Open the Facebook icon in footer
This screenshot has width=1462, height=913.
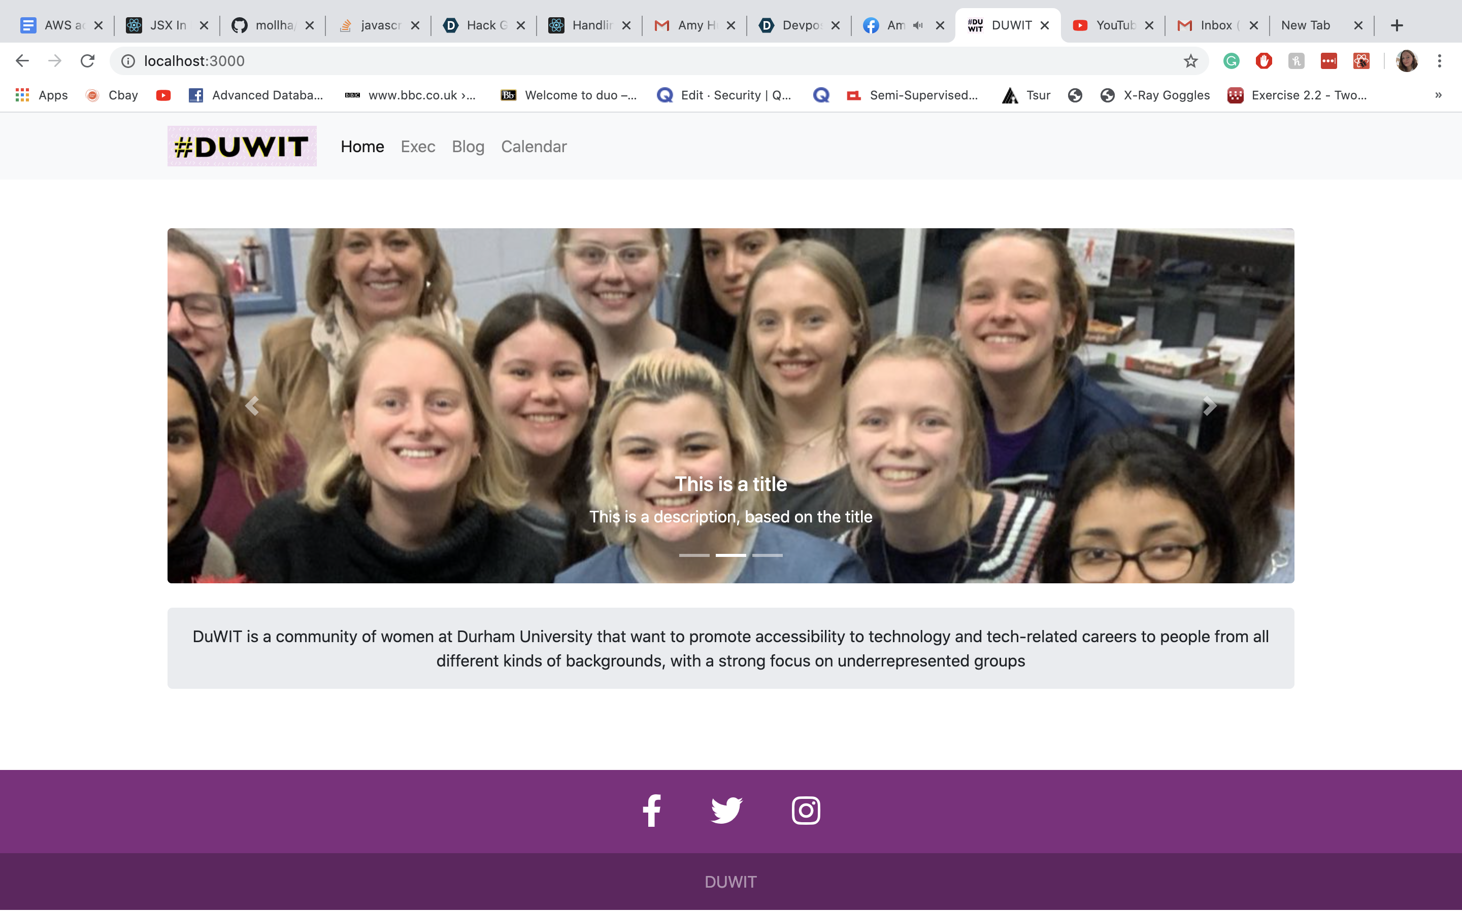[x=651, y=811]
